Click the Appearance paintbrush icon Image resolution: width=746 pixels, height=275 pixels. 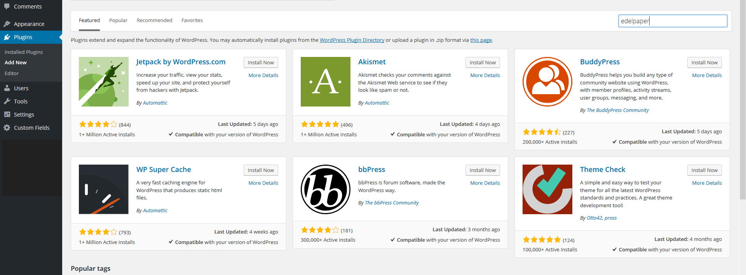(7, 24)
